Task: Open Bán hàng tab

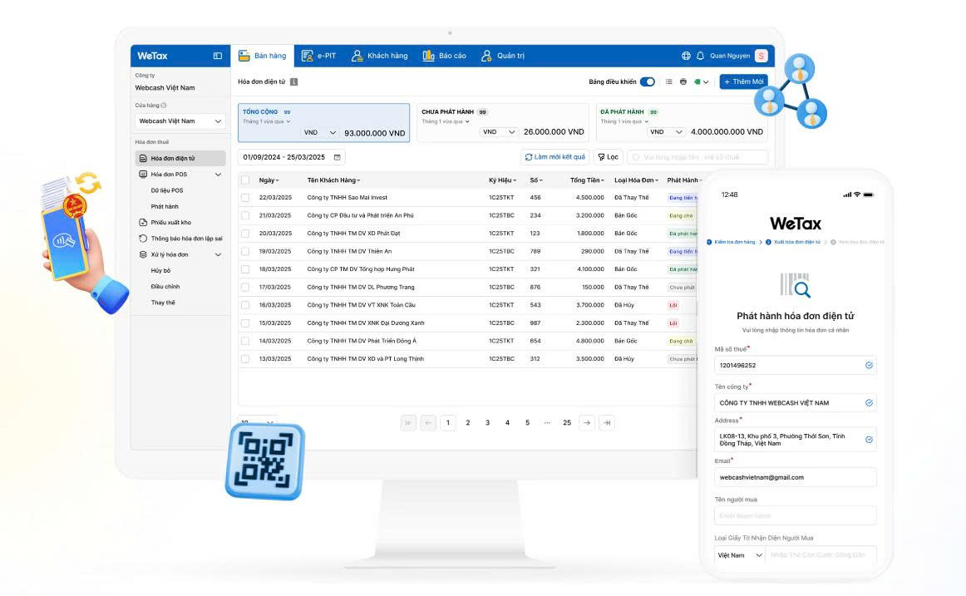Action: (263, 56)
